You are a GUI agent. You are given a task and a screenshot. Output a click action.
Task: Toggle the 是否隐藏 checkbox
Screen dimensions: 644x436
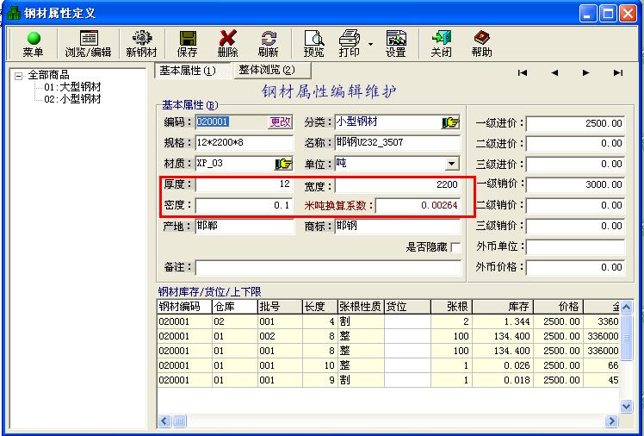tap(455, 247)
